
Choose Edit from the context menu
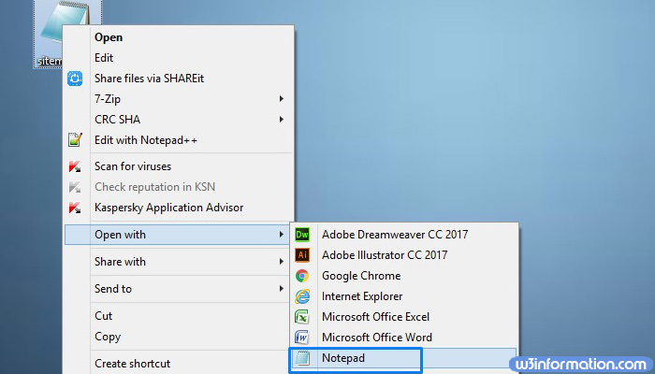[x=179, y=58]
